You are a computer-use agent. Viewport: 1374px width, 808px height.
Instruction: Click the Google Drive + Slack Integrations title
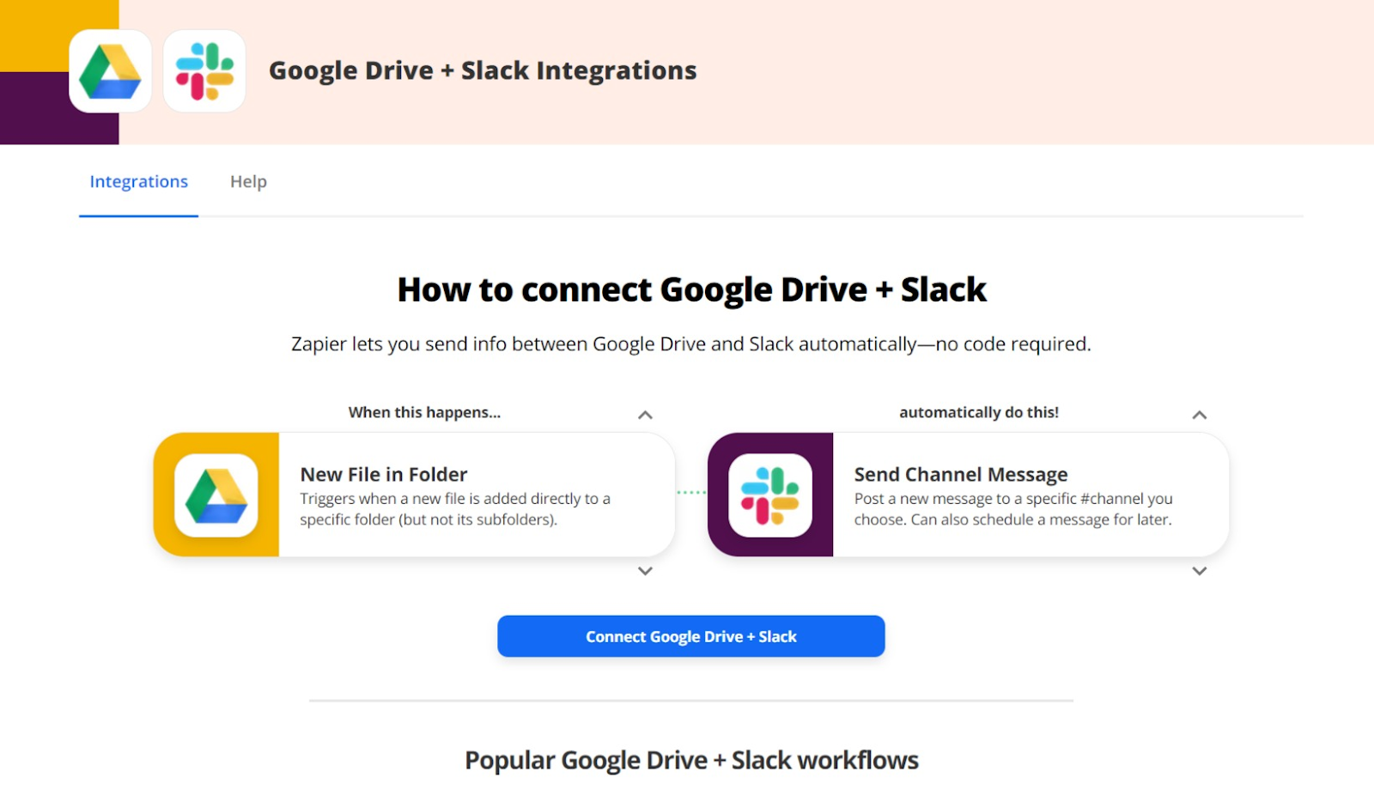[x=483, y=70]
